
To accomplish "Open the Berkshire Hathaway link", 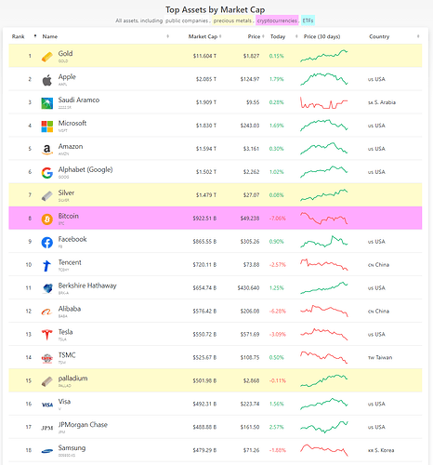I will (87, 286).
